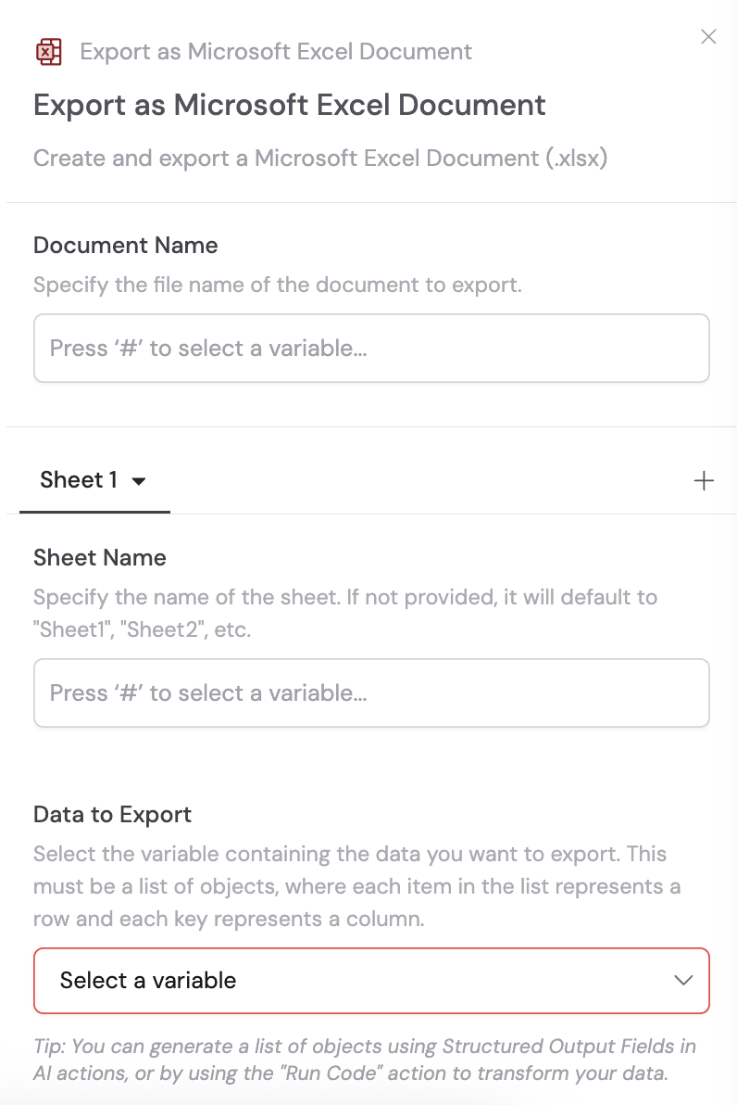Click the Export as Microsoft Excel Document heading
Screen dimensions: 737x1105
click(290, 105)
